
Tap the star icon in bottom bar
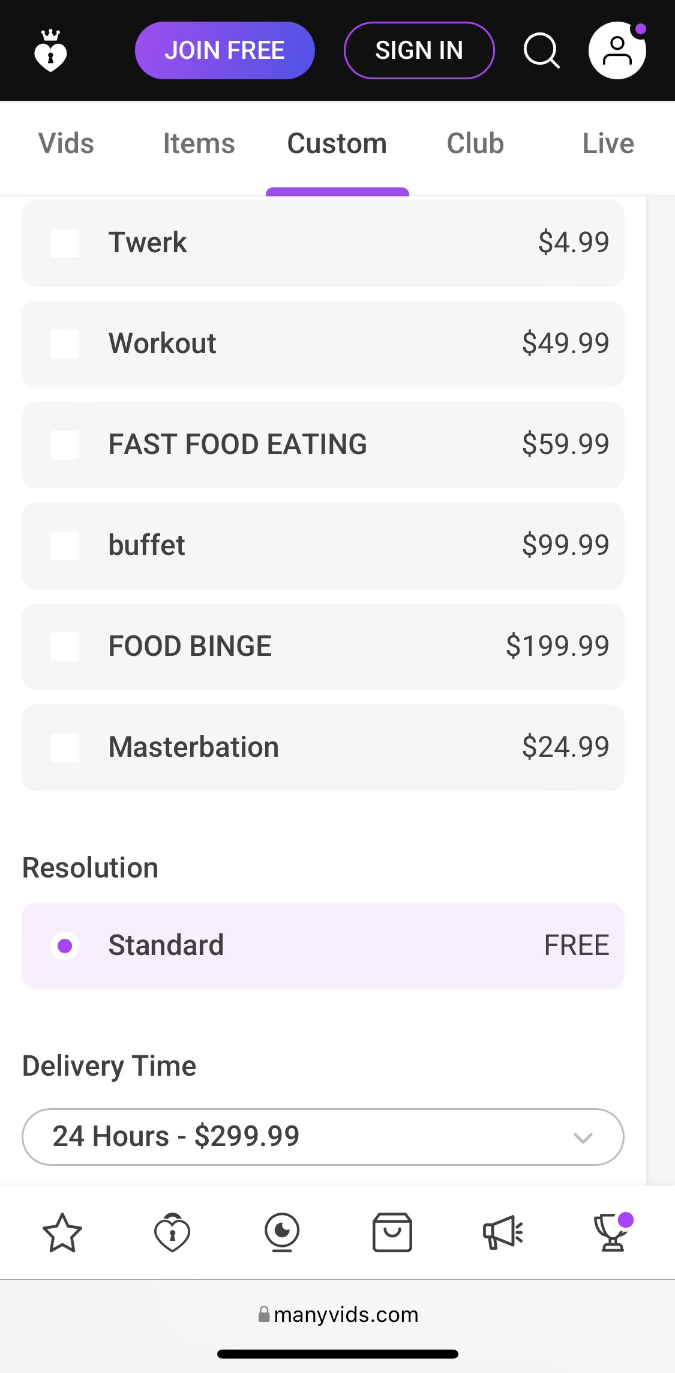[62, 1232]
